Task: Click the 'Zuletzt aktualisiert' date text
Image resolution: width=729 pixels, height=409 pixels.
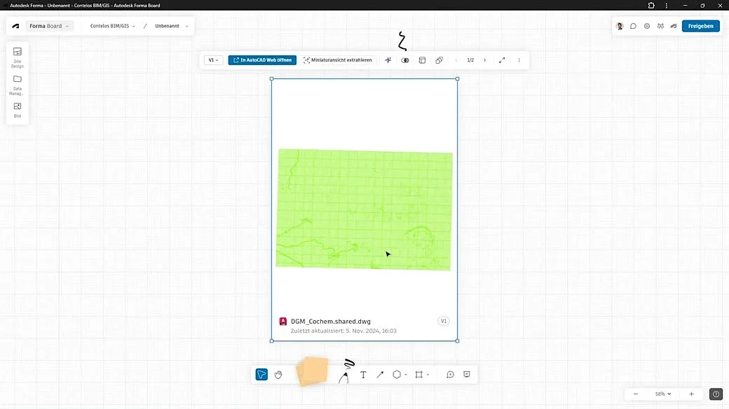Action: (x=343, y=331)
